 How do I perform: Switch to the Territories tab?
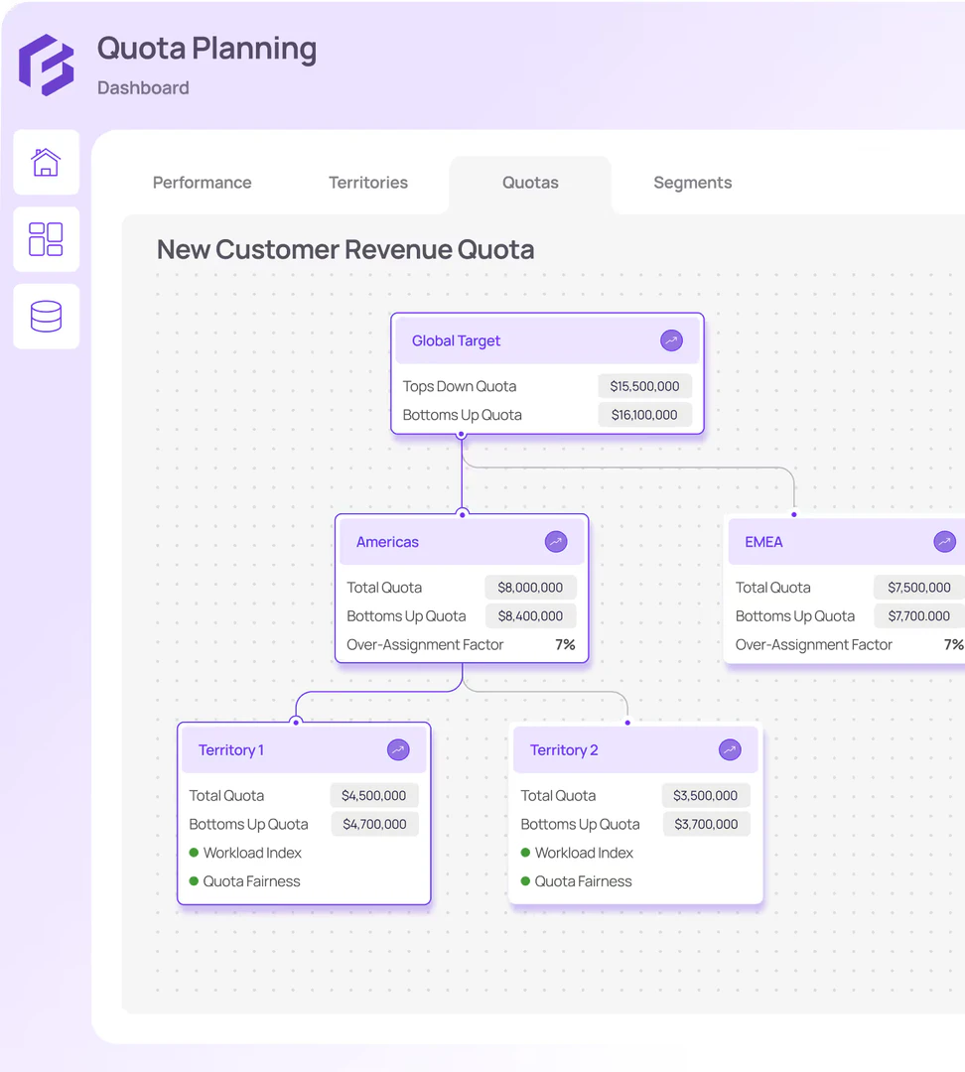pyautogui.click(x=368, y=183)
